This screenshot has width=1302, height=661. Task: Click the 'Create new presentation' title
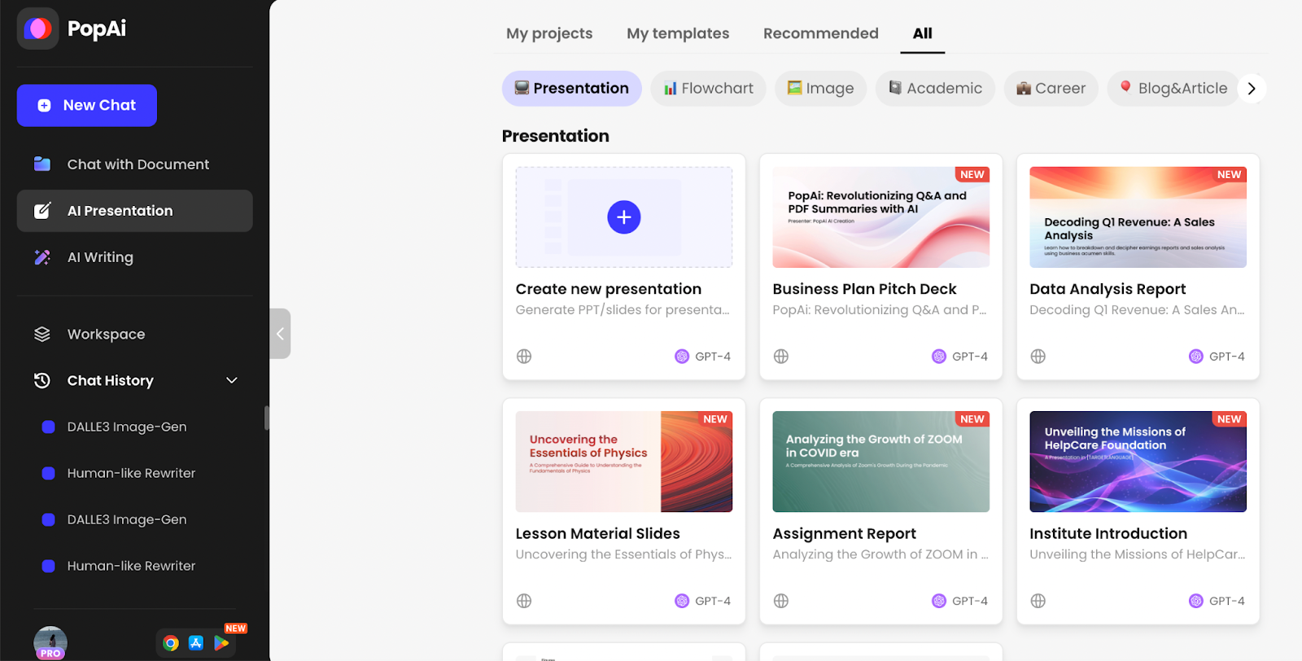click(609, 289)
